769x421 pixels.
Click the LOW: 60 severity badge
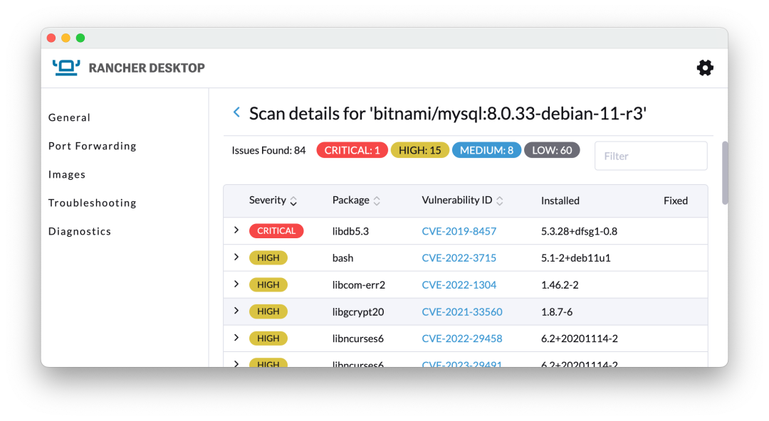point(552,150)
